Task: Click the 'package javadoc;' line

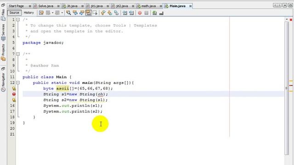Action: [x=43, y=43]
